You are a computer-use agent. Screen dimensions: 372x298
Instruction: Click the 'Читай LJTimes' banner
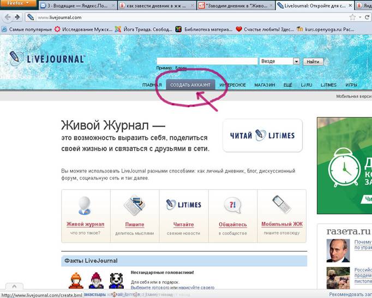262,135
